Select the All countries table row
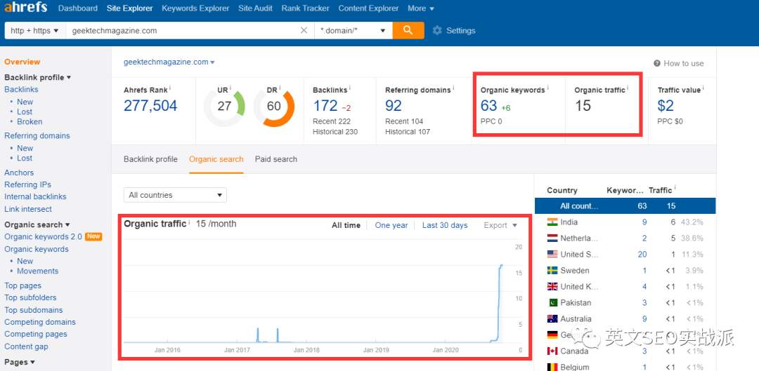Image resolution: width=759 pixels, height=371 pixels. [x=625, y=205]
